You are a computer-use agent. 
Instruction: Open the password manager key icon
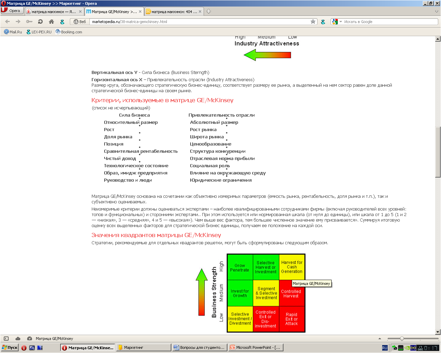tap(29, 22)
